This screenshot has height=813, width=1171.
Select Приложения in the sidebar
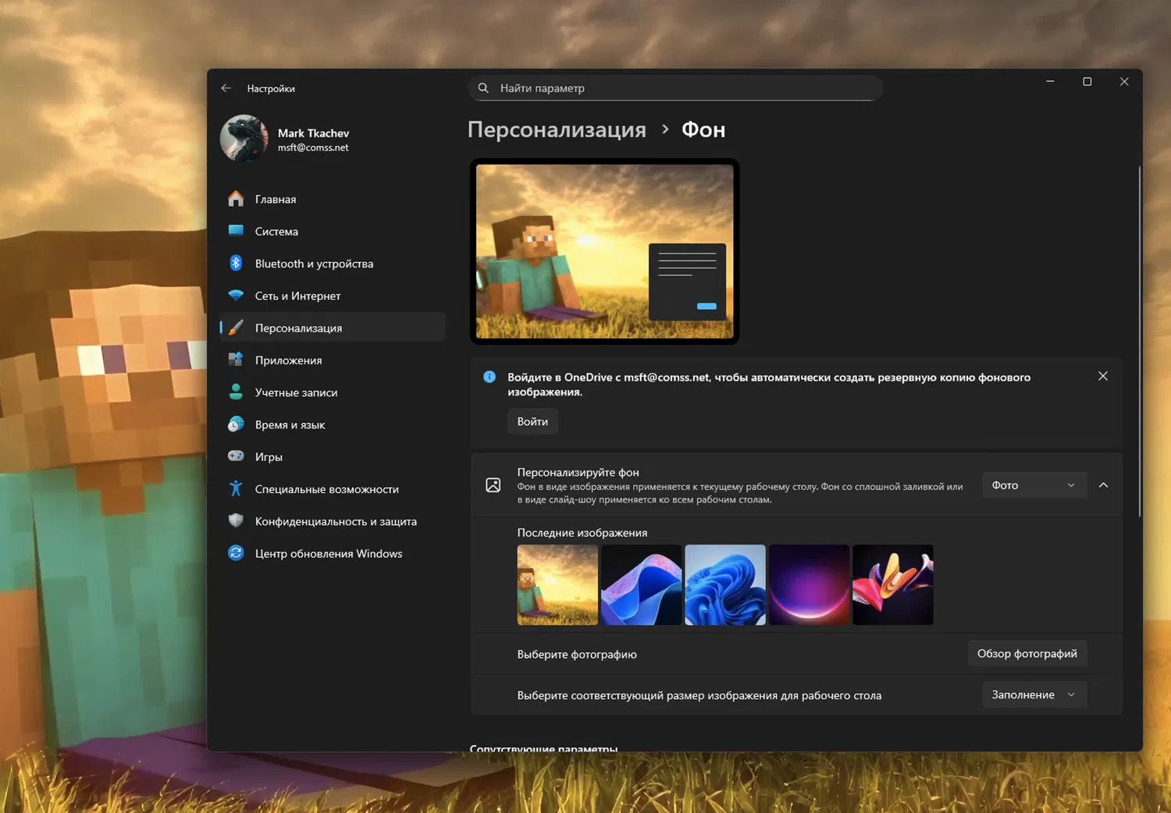point(333,360)
